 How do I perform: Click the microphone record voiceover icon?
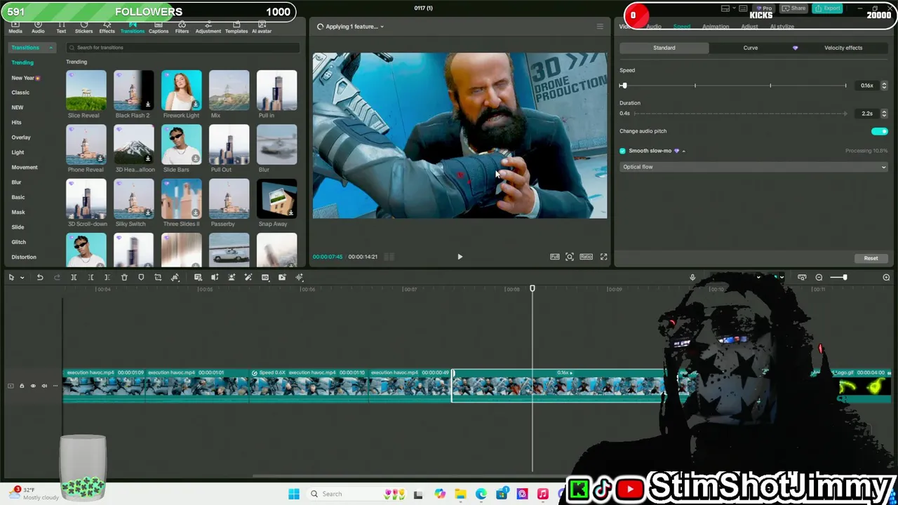coord(692,278)
